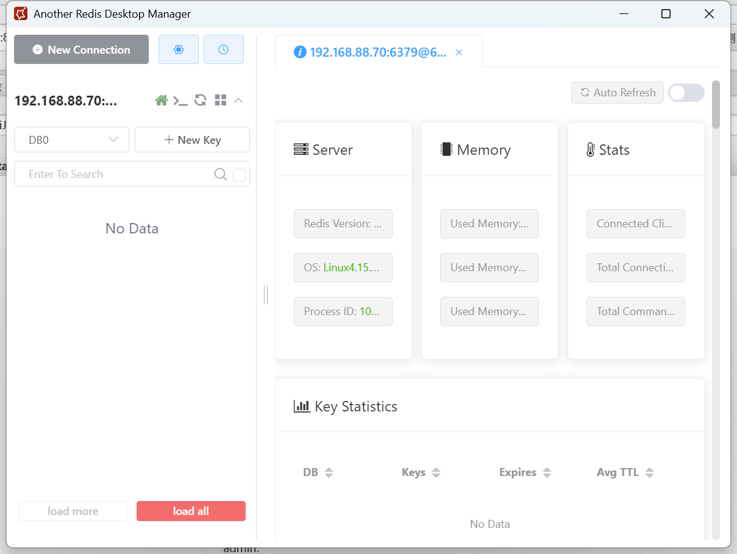Click the Connected Clients tag
The image size is (737, 554).
[x=636, y=224]
